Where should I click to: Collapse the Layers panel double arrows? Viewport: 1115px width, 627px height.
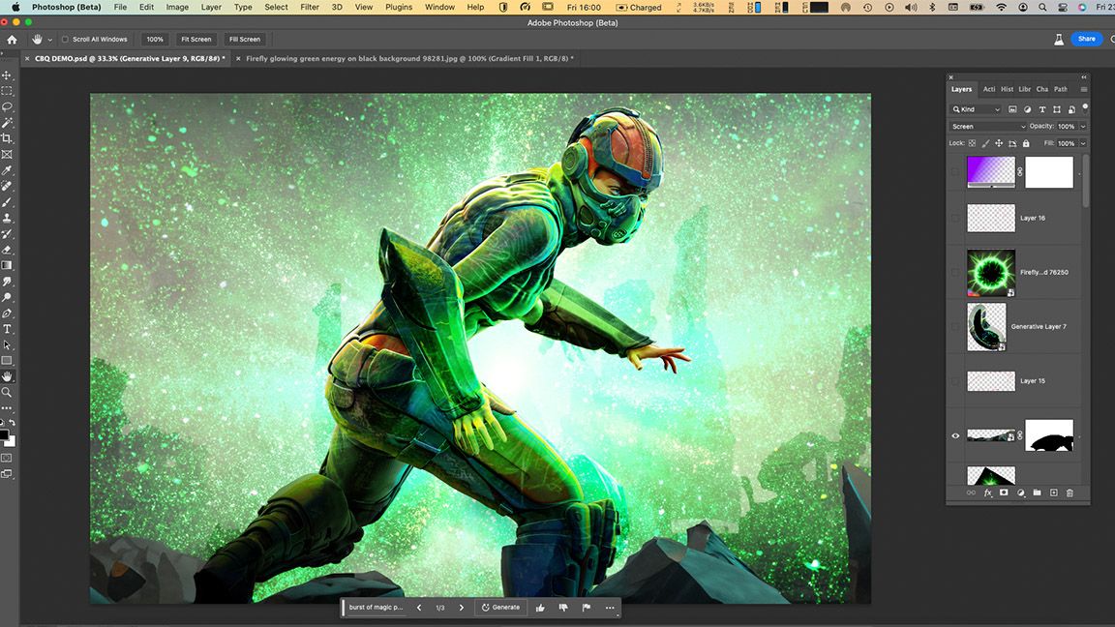pyautogui.click(x=1084, y=76)
